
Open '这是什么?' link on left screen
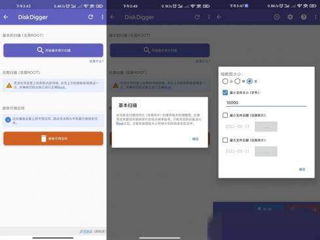click(96, 61)
